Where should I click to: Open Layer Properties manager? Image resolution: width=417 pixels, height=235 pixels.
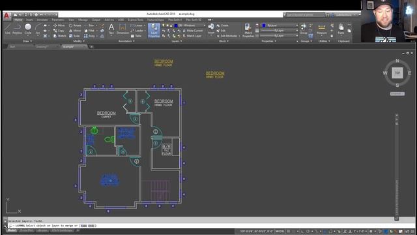(154, 31)
